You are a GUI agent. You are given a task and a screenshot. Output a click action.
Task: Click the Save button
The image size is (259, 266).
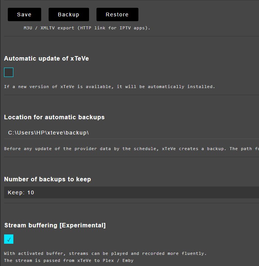24,14
